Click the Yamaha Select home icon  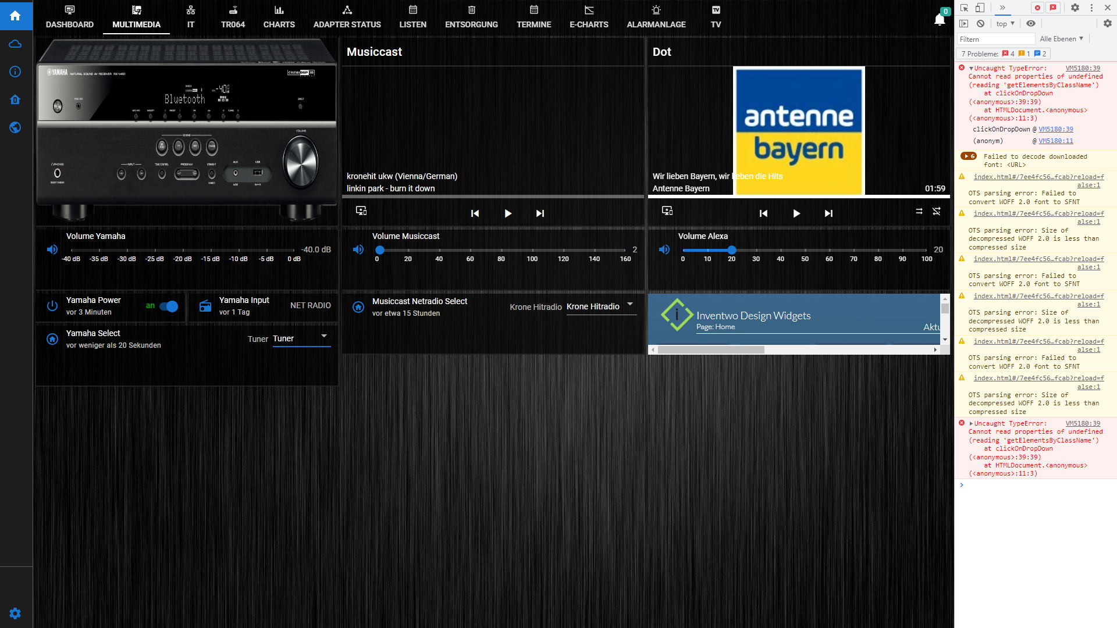(52, 339)
